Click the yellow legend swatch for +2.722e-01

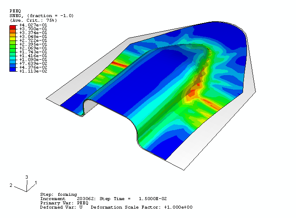pyautogui.click(x=12, y=39)
